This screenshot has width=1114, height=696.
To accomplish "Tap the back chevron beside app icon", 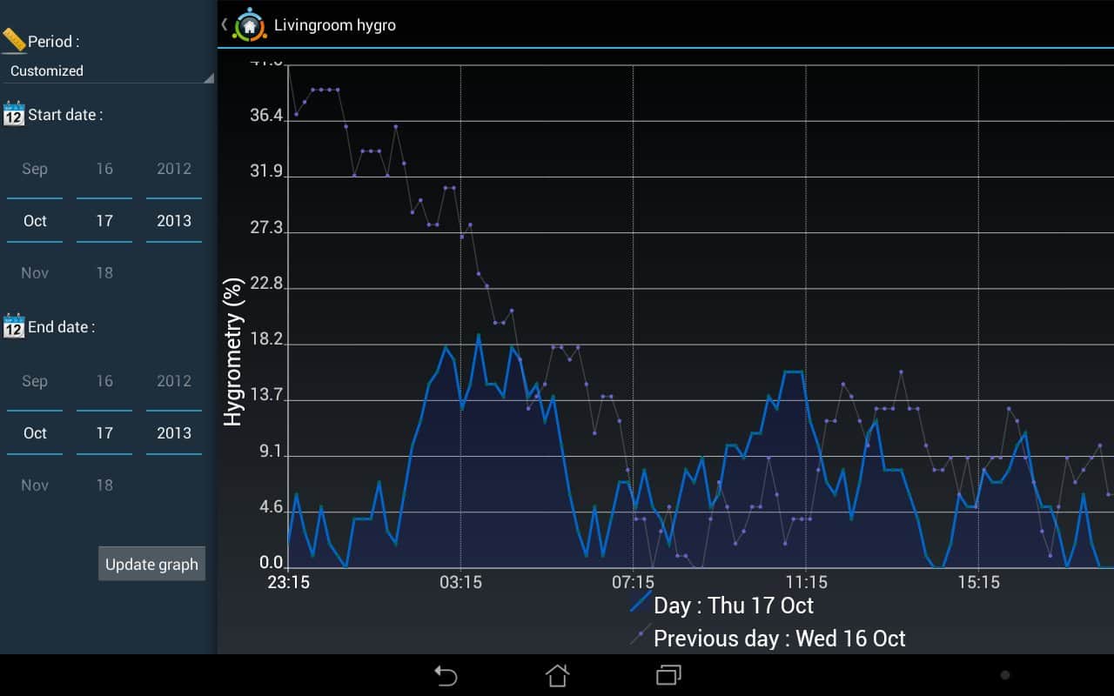I will [225, 24].
